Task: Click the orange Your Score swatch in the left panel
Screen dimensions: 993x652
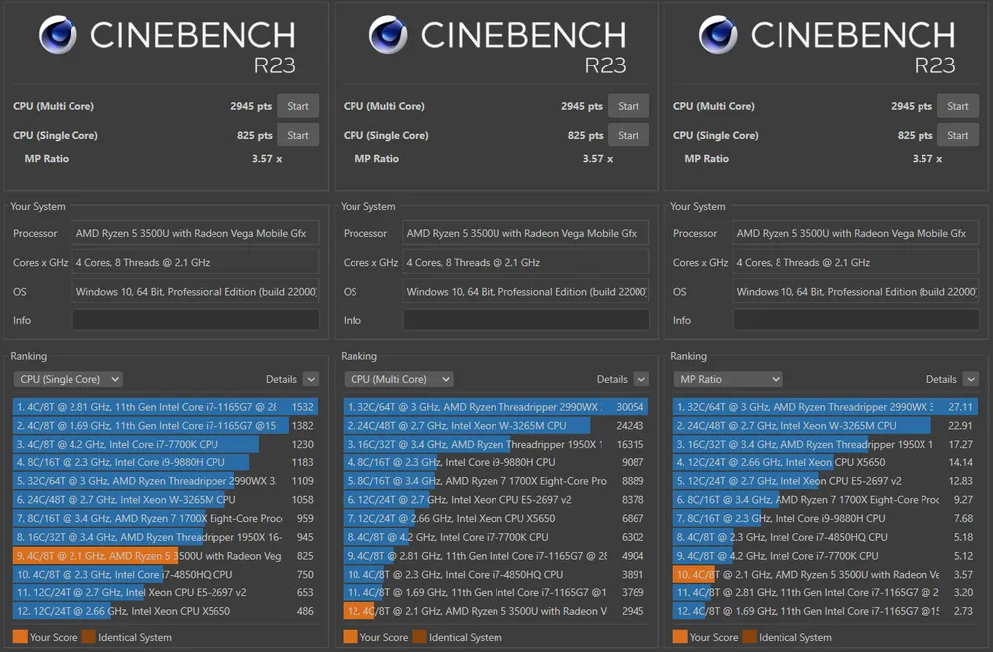Action: pos(20,637)
